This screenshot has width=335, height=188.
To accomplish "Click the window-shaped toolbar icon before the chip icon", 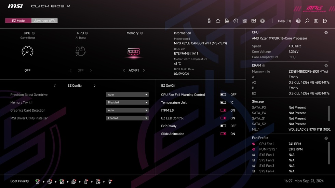I will (x=254, y=21).
